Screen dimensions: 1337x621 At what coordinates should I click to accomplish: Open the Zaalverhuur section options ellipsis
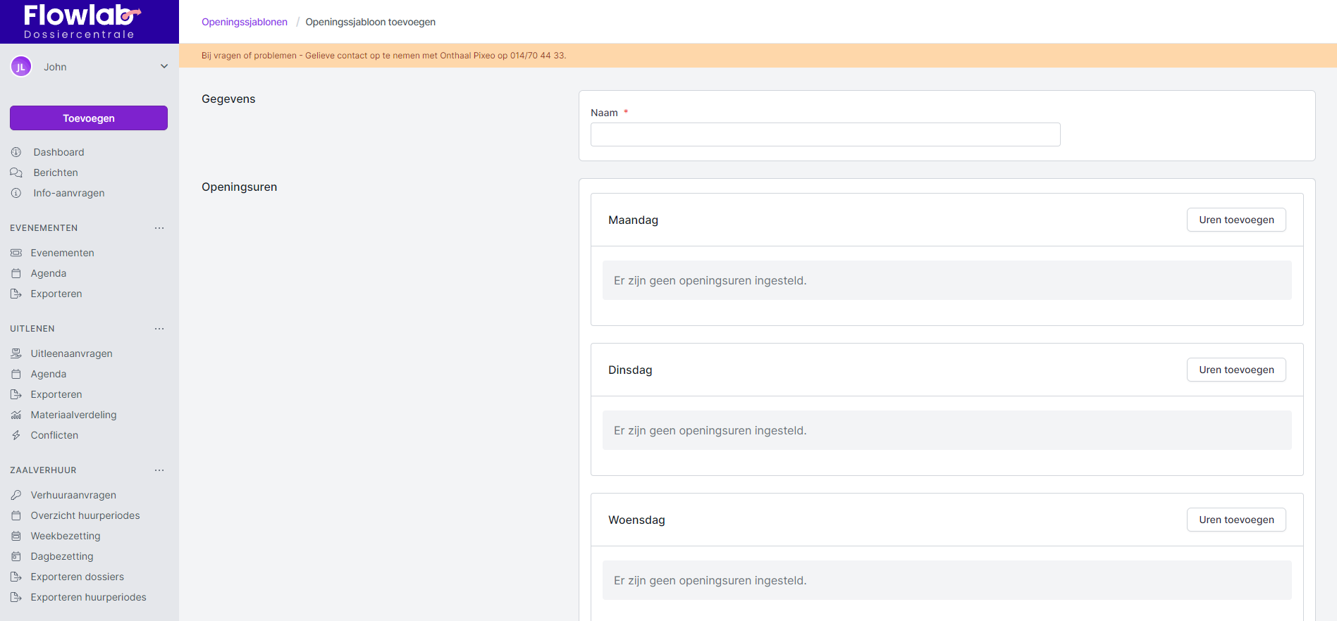pos(159,470)
